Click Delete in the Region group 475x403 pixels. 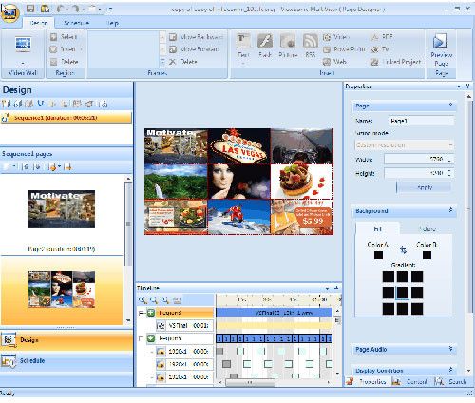pos(65,62)
